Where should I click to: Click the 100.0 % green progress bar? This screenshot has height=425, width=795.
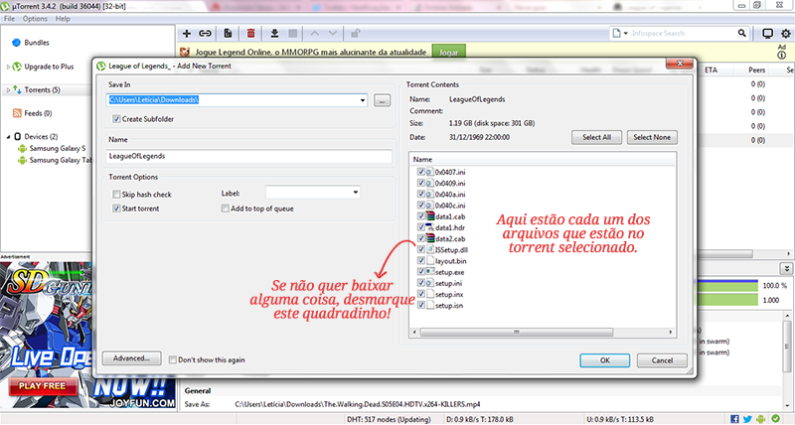tap(727, 286)
